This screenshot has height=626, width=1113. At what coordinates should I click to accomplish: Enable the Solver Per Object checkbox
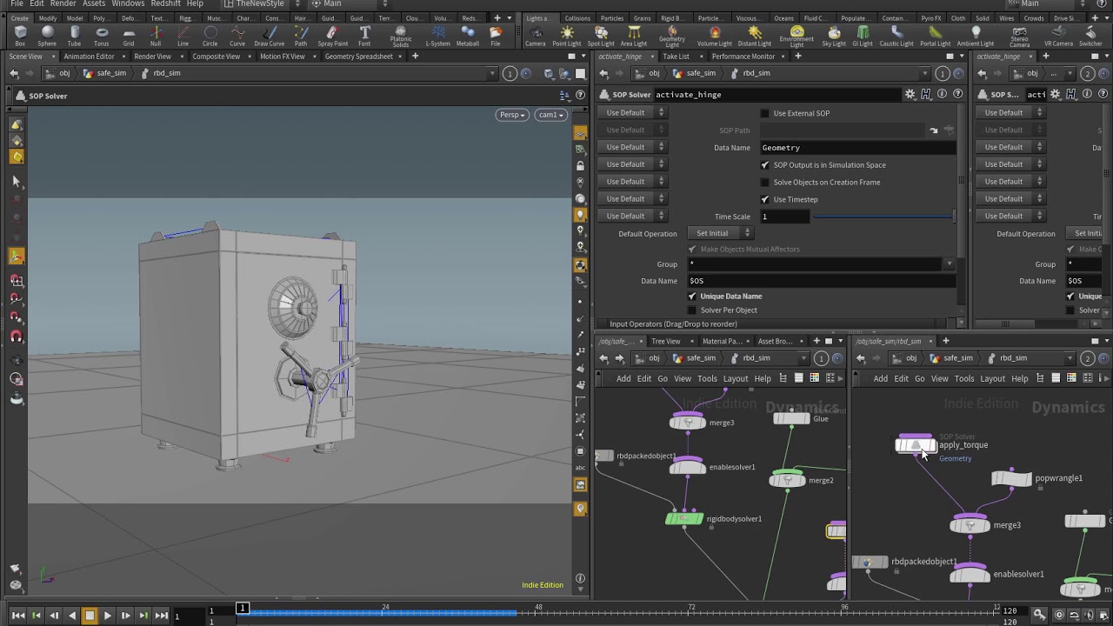[x=692, y=310]
